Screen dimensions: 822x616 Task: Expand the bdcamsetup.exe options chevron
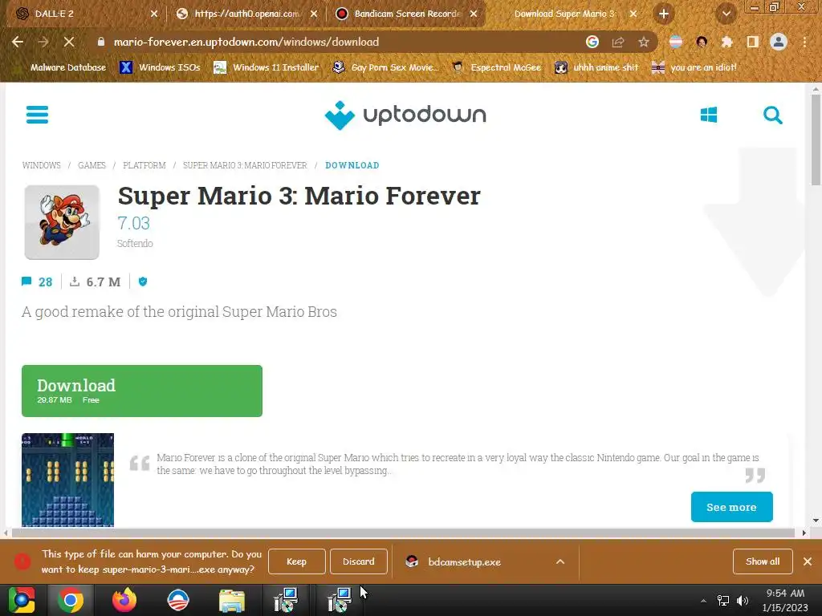tap(560, 561)
